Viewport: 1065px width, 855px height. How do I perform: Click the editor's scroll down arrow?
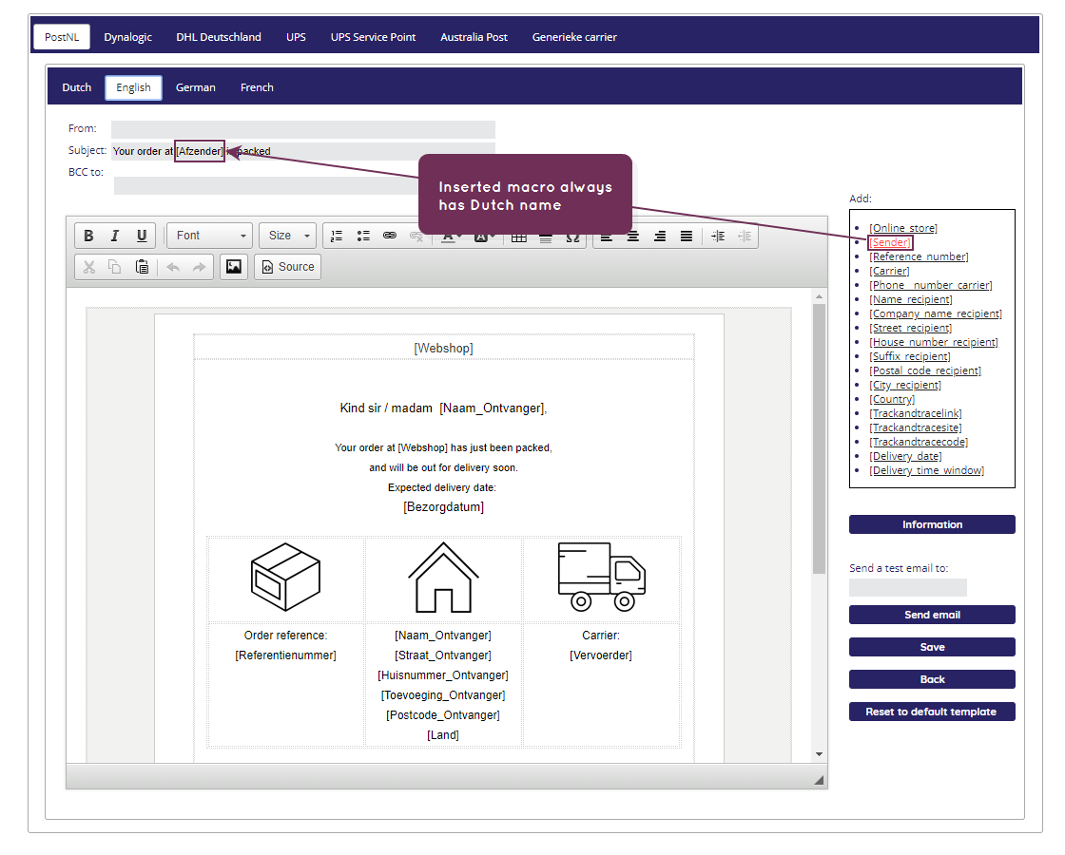coord(819,754)
